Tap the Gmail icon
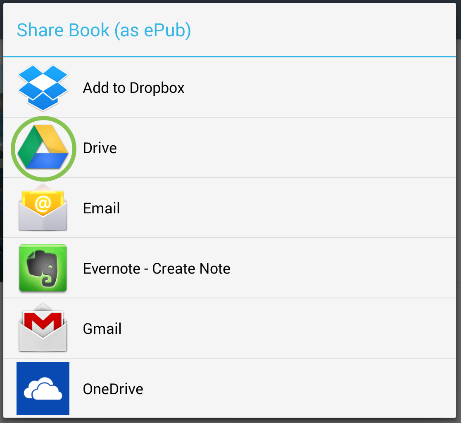461x423 pixels. (43, 328)
